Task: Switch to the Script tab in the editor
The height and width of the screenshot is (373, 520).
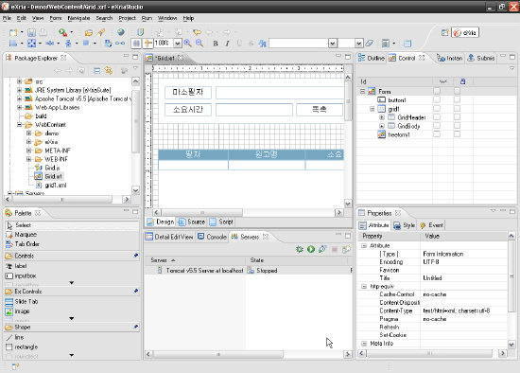Action: click(221, 222)
